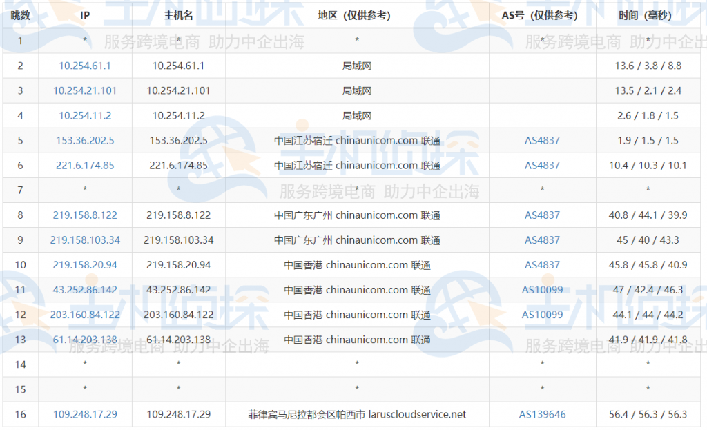Click AS4837 link in hop 8 row

(x=542, y=215)
